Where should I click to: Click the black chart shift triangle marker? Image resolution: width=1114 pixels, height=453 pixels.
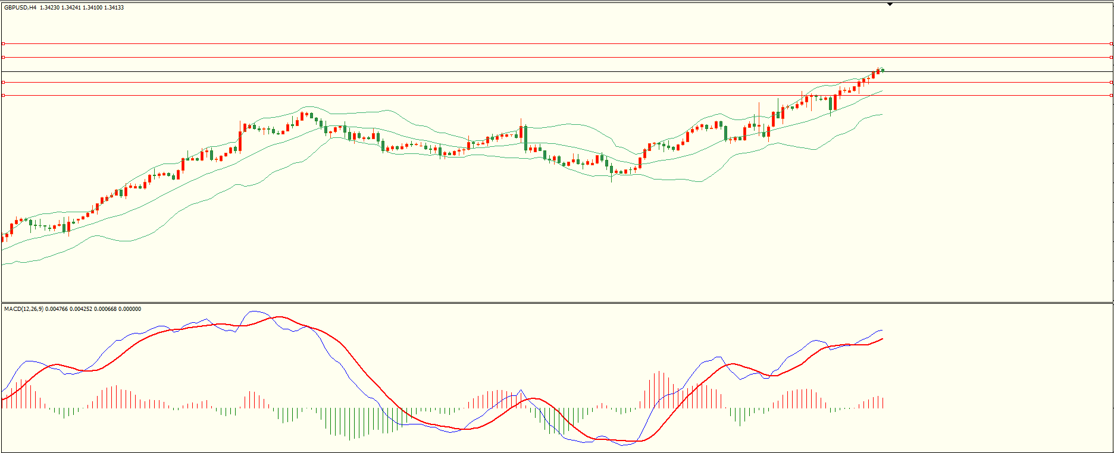890,4
